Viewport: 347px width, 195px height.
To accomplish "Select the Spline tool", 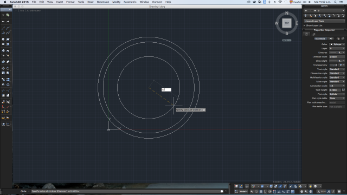I will (x=8, y=33).
